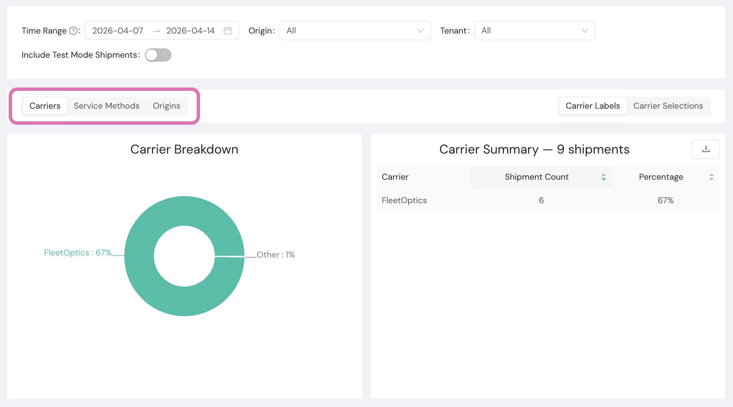Switch to the Service Methods tab
733x407 pixels.
(x=106, y=106)
